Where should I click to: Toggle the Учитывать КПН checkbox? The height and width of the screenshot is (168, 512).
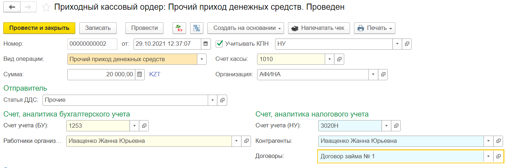pyautogui.click(x=219, y=44)
